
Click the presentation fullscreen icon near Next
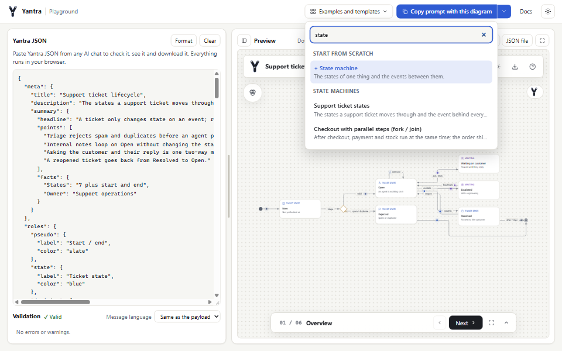coord(491,323)
